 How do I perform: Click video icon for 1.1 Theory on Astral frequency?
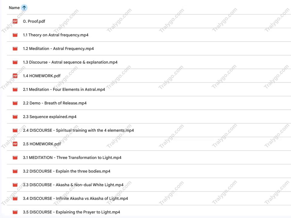tap(15, 35)
